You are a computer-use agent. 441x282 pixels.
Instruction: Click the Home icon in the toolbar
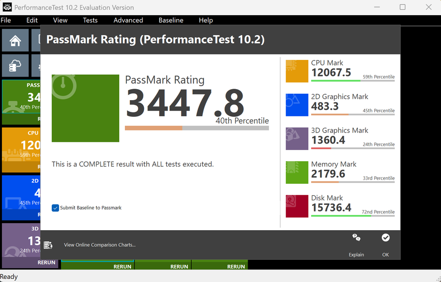point(15,40)
